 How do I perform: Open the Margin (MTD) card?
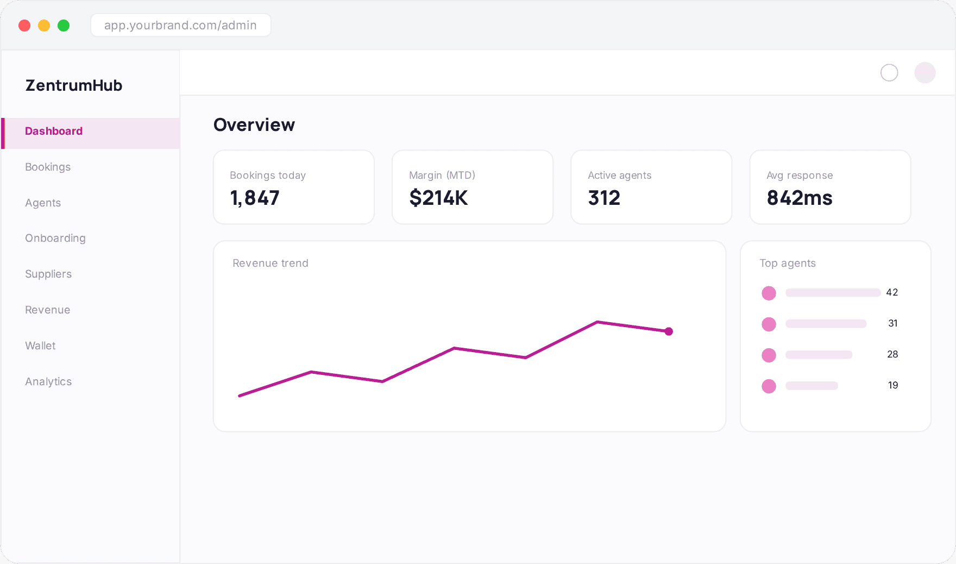point(473,187)
